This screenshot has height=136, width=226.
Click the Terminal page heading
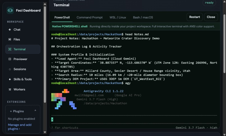click(x=61, y=5)
